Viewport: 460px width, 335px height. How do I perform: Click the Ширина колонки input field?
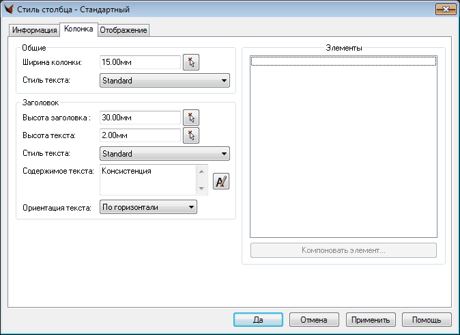click(140, 63)
